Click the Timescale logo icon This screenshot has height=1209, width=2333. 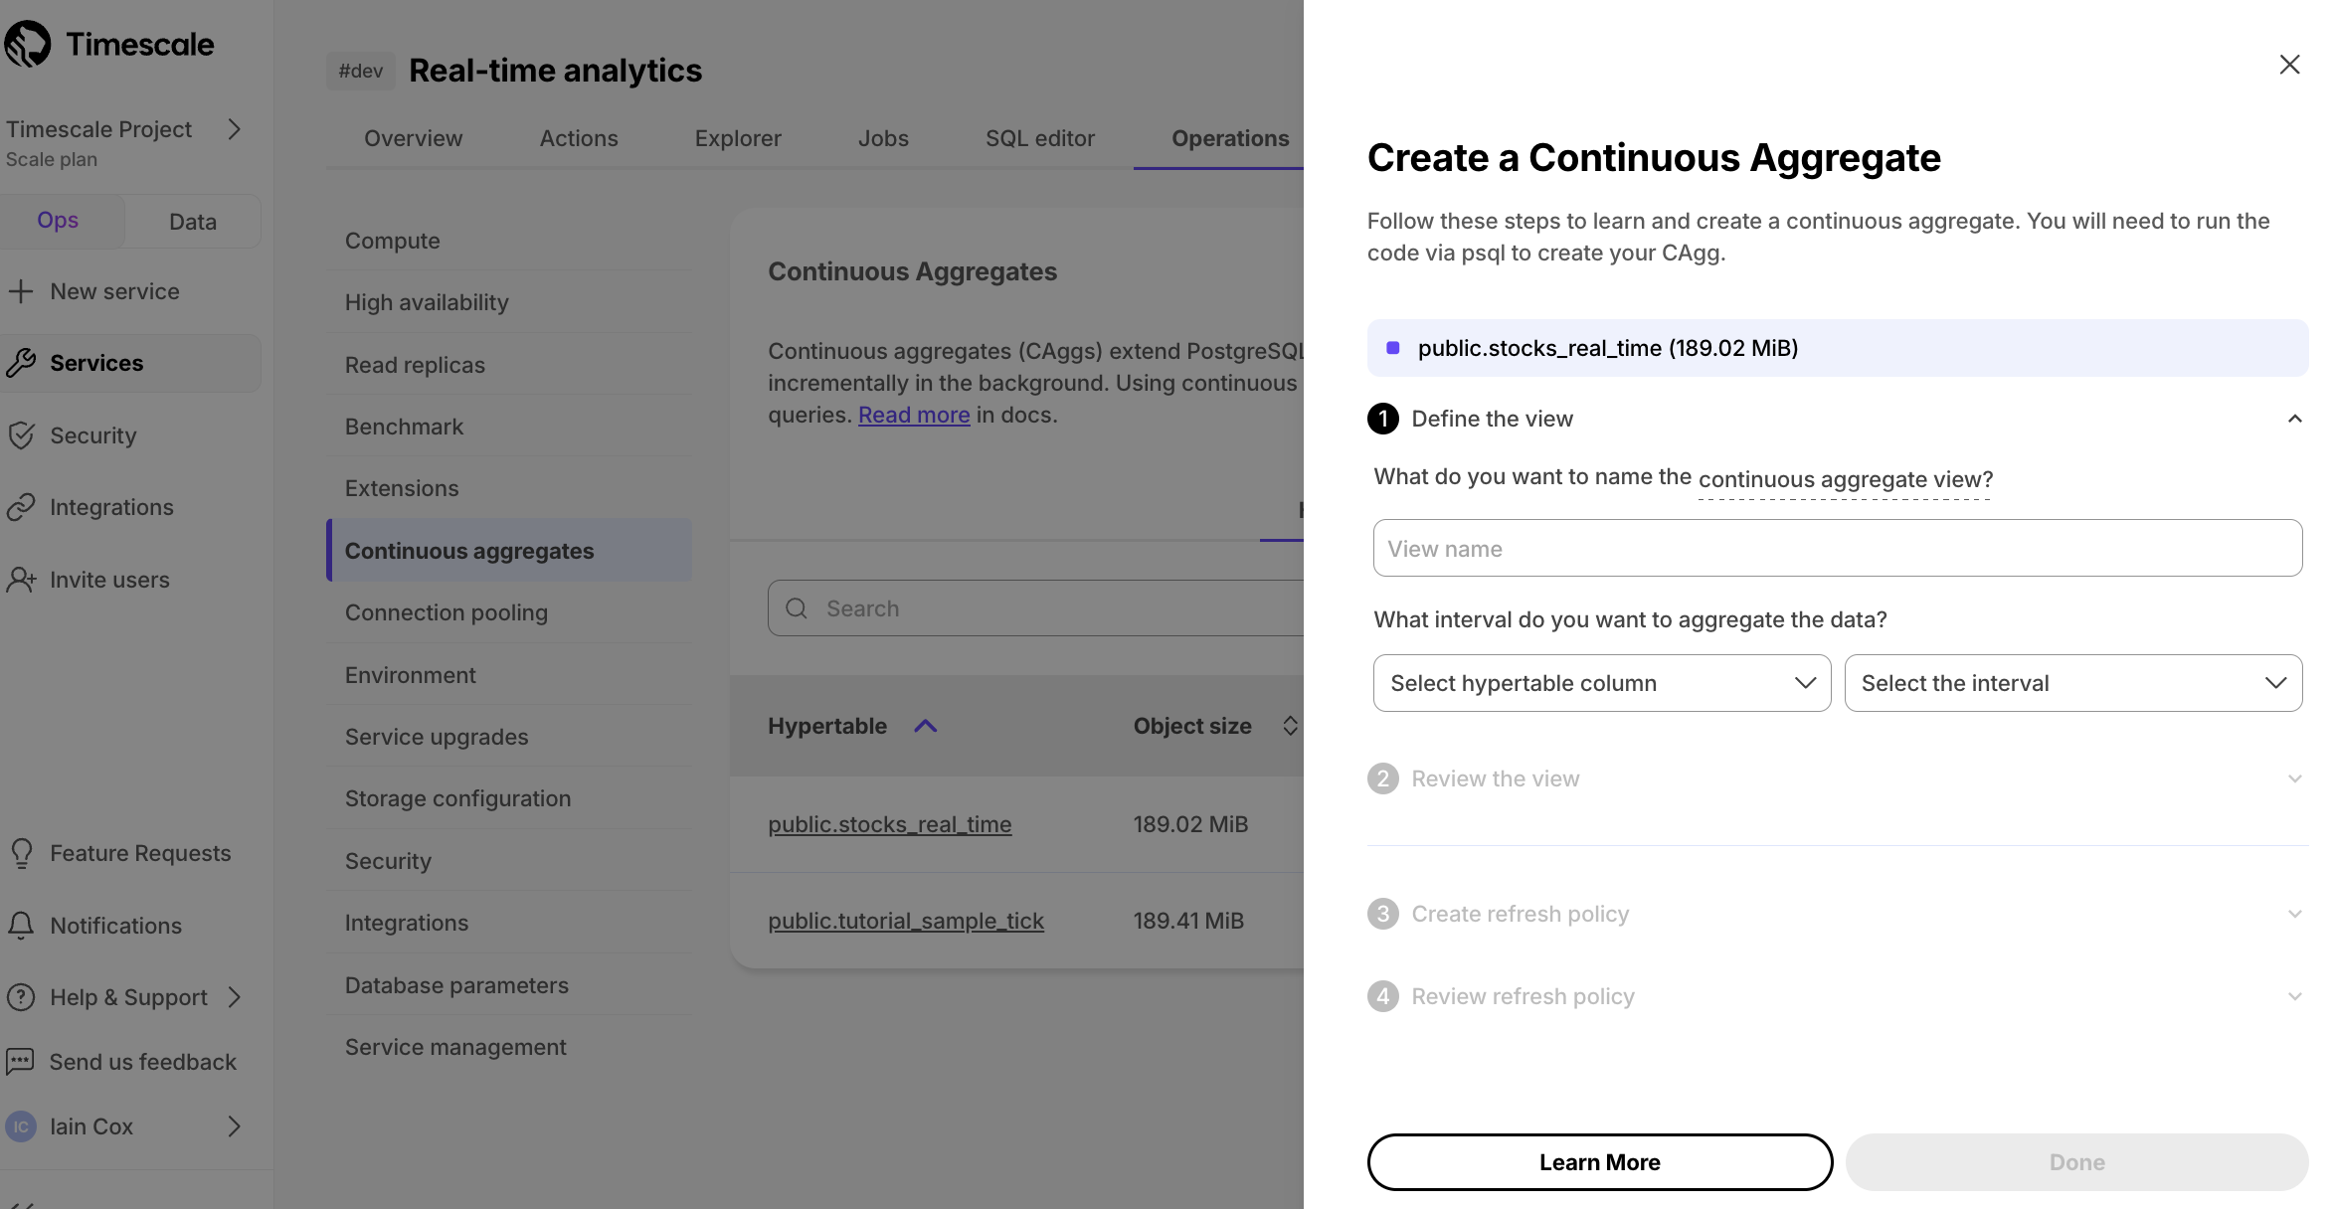click(x=27, y=44)
